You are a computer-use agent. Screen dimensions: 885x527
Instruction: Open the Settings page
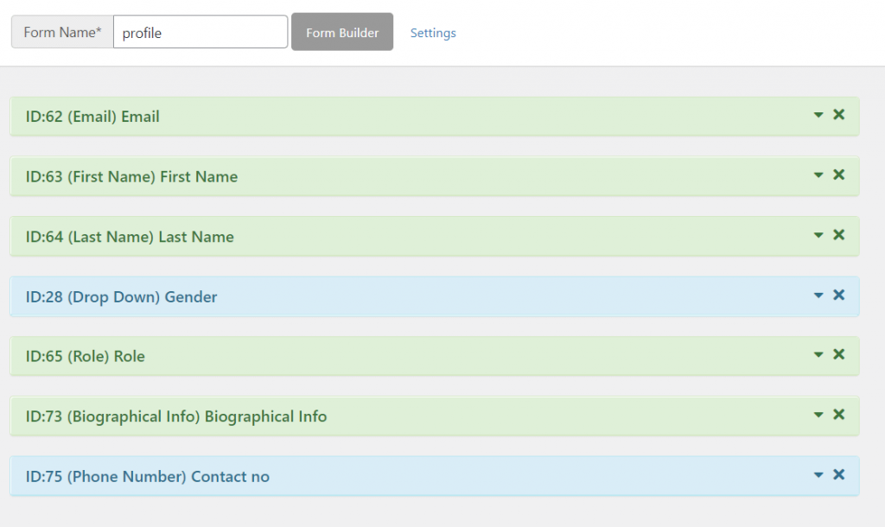[x=432, y=32]
